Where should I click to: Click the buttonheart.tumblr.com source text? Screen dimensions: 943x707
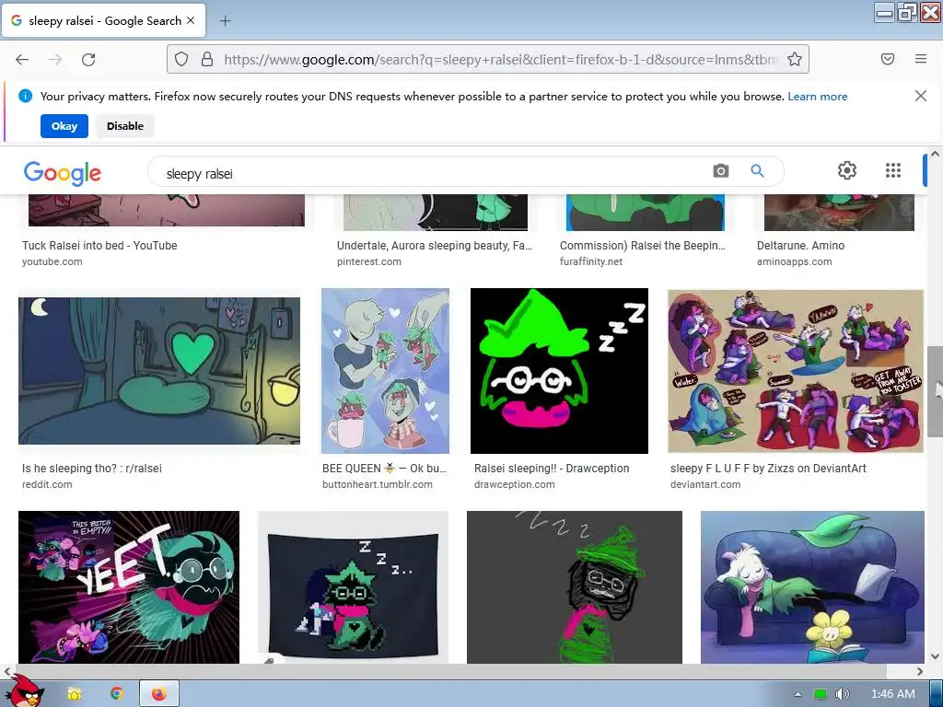pyautogui.click(x=377, y=484)
